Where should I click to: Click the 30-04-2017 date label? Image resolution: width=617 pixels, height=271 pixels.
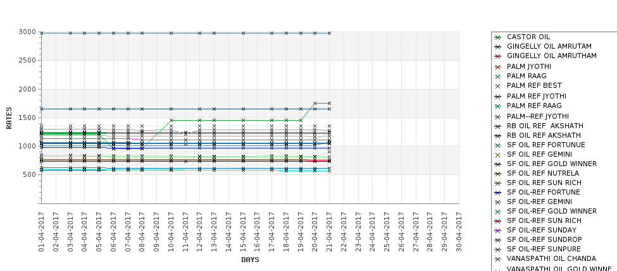point(459,232)
